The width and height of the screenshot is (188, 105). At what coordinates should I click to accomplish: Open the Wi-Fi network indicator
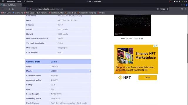pos(174,1)
